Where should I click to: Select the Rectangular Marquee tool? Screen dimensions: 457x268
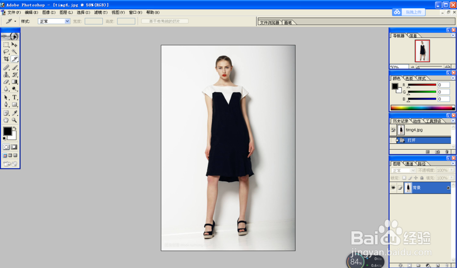click(x=6, y=45)
